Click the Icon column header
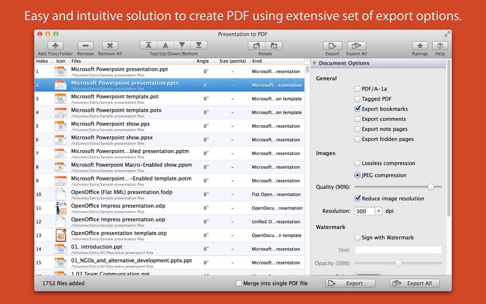Viewport: 486px width, 304px height. pyautogui.click(x=61, y=61)
